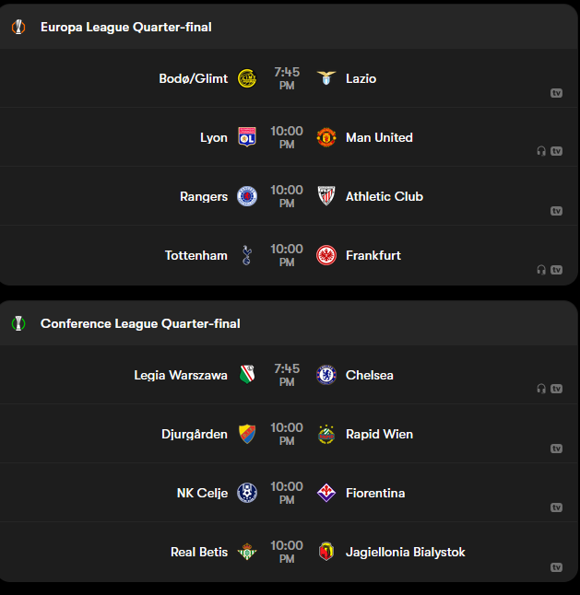This screenshot has height=595, width=580.
Task: Click the Rangers club crest
Action: (246, 196)
